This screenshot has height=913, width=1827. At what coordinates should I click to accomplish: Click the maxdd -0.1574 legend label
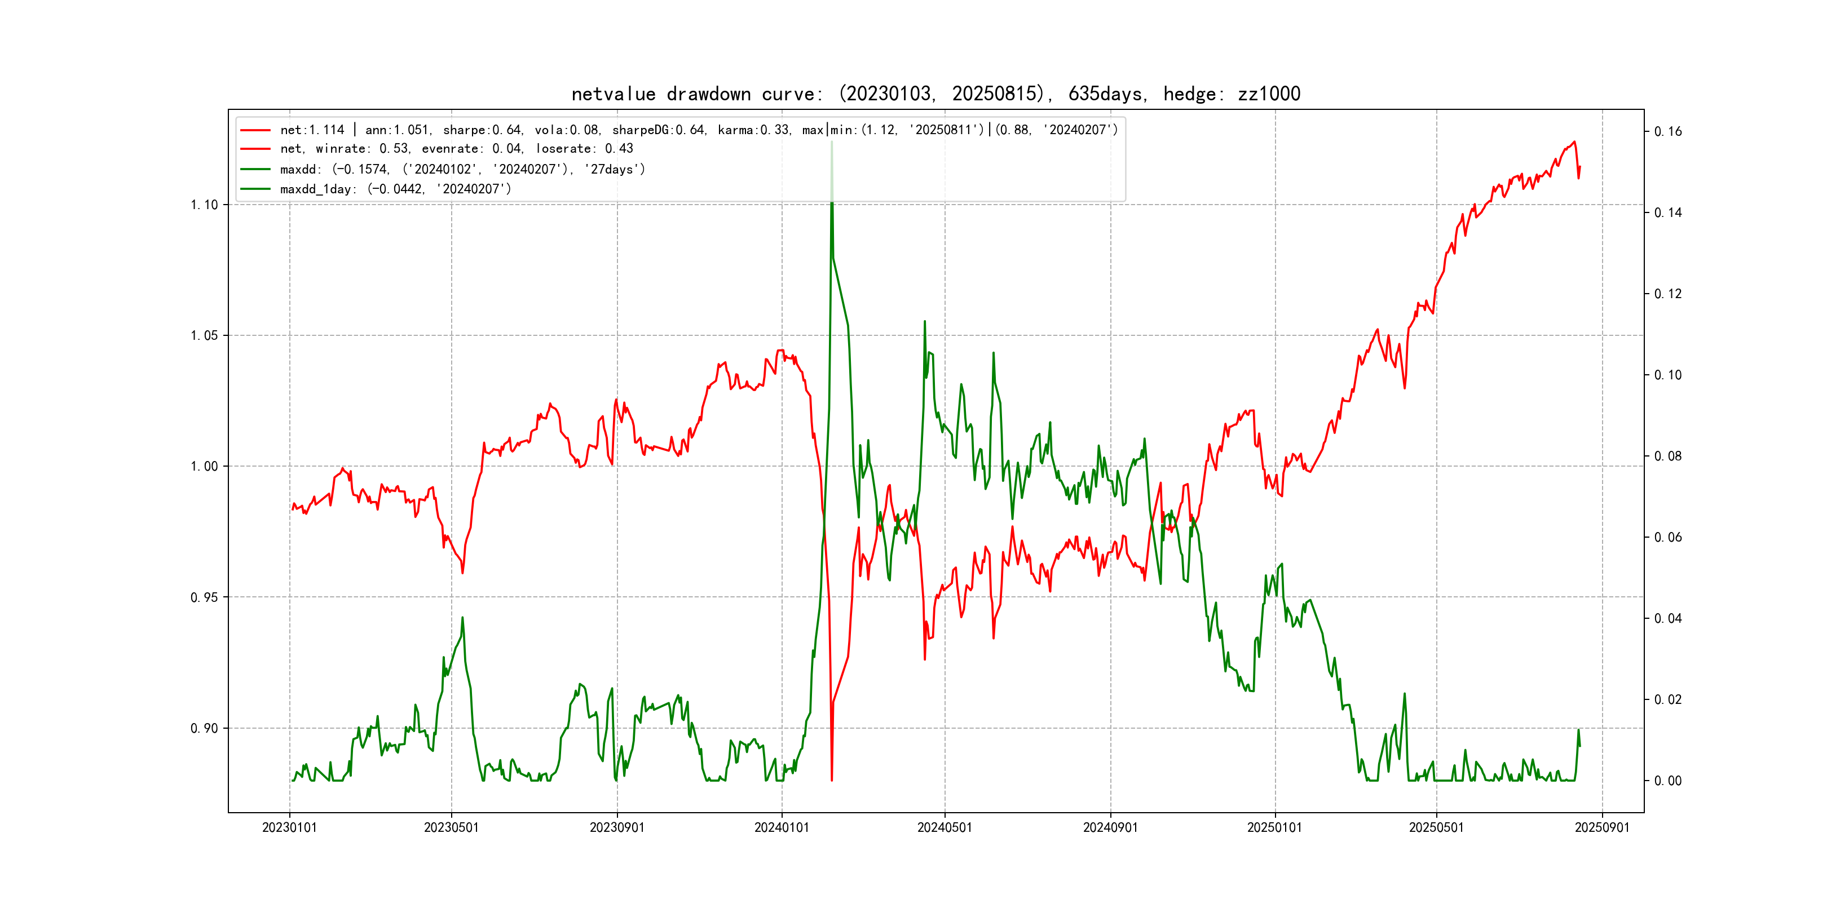[x=462, y=170]
